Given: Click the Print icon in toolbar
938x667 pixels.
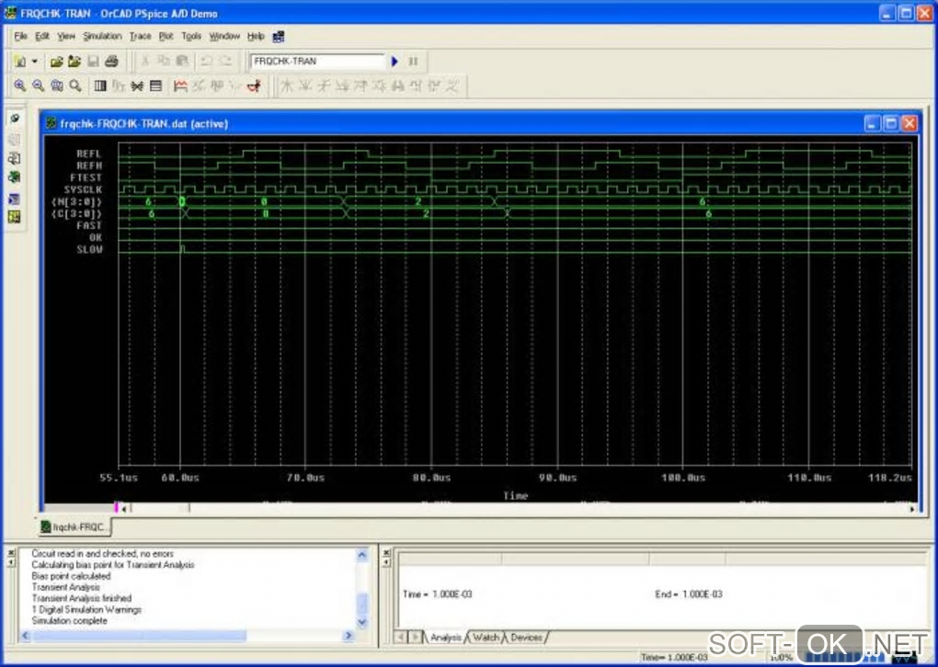Looking at the screenshot, I should (111, 62).
